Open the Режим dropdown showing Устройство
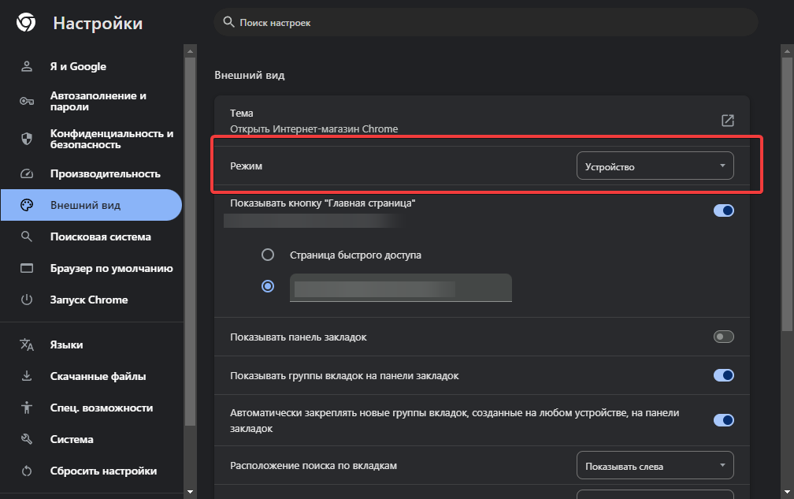The height and width of the screenshot is (499, 794). pyautogui.click(x=655, y=166)
